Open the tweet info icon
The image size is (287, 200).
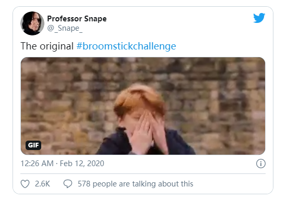pos(260,164)
